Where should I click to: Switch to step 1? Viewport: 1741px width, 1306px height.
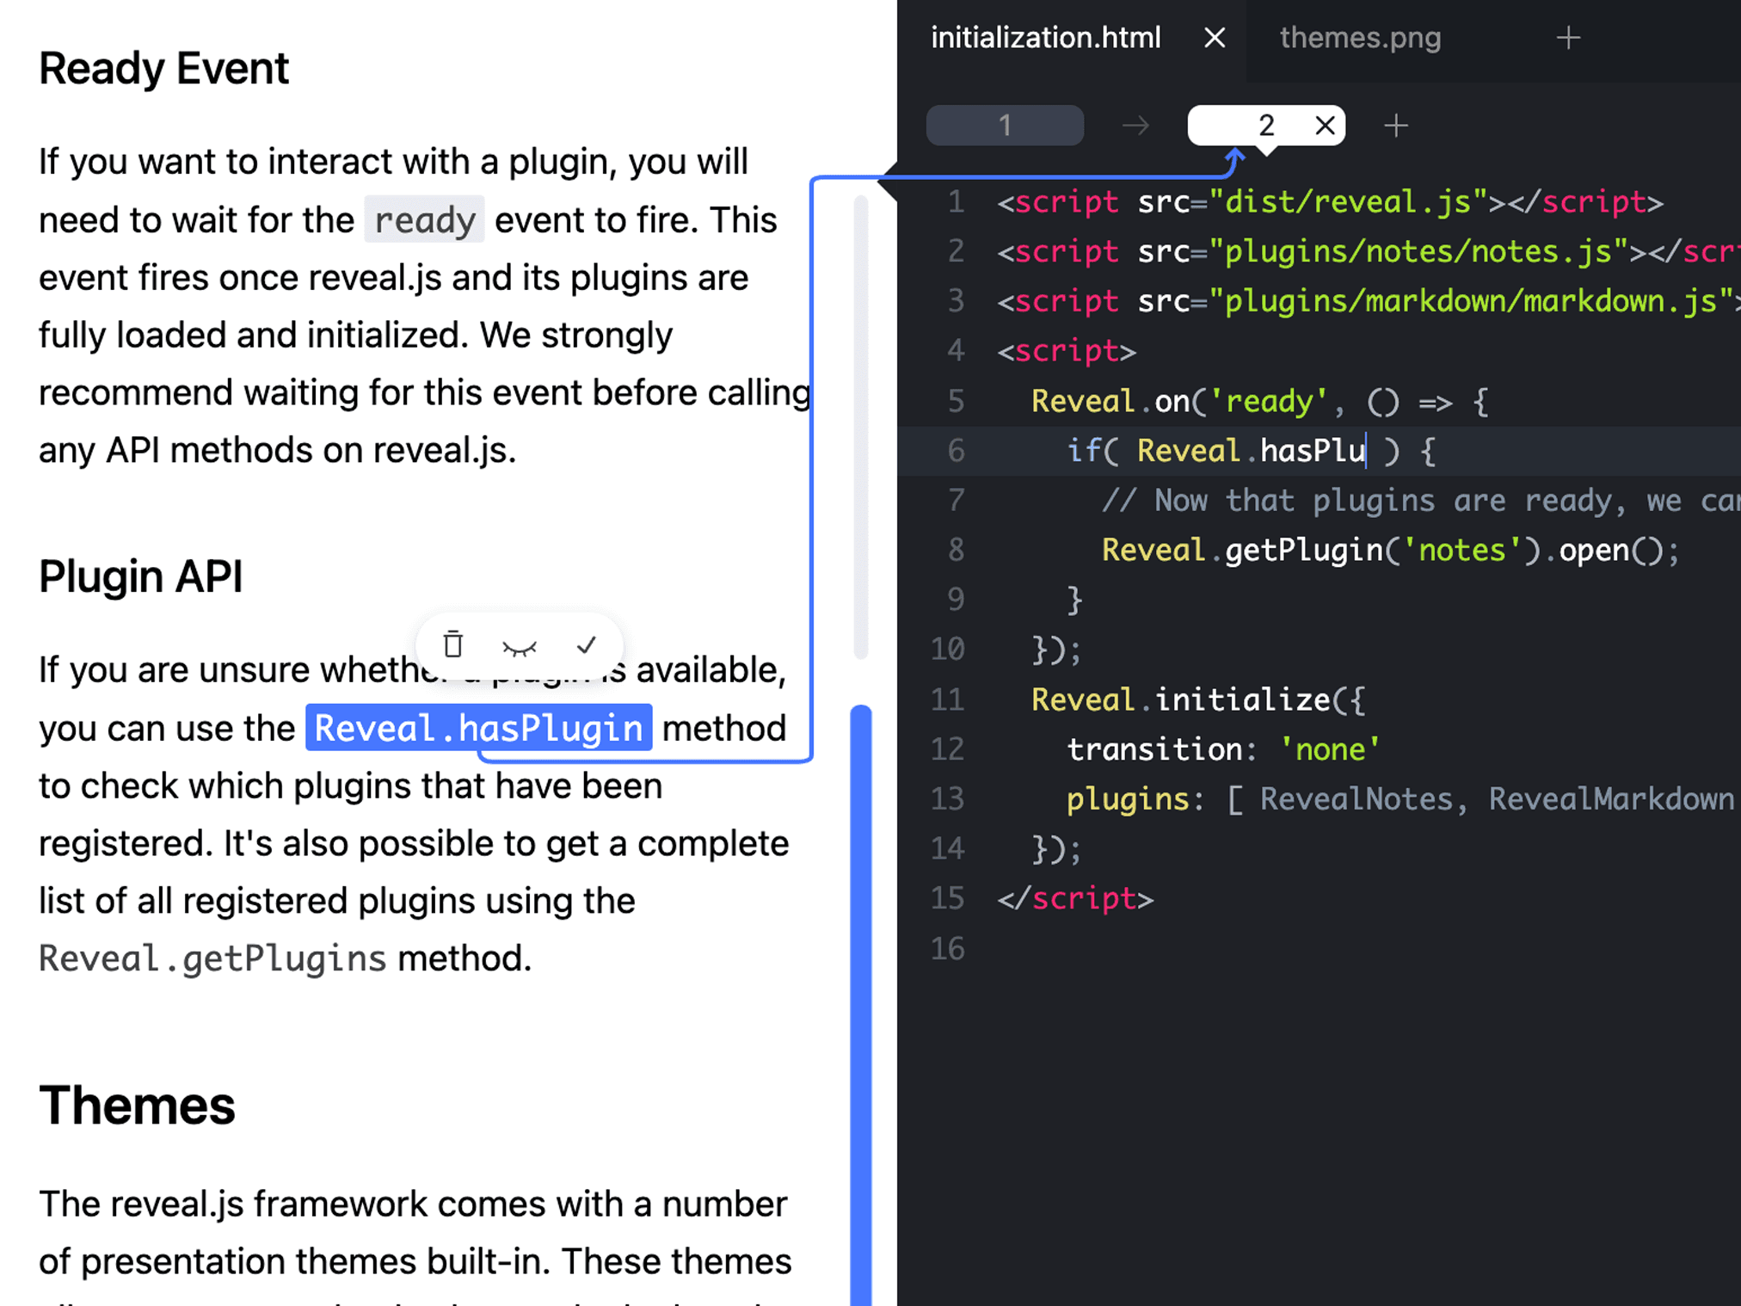point(1005,126)
